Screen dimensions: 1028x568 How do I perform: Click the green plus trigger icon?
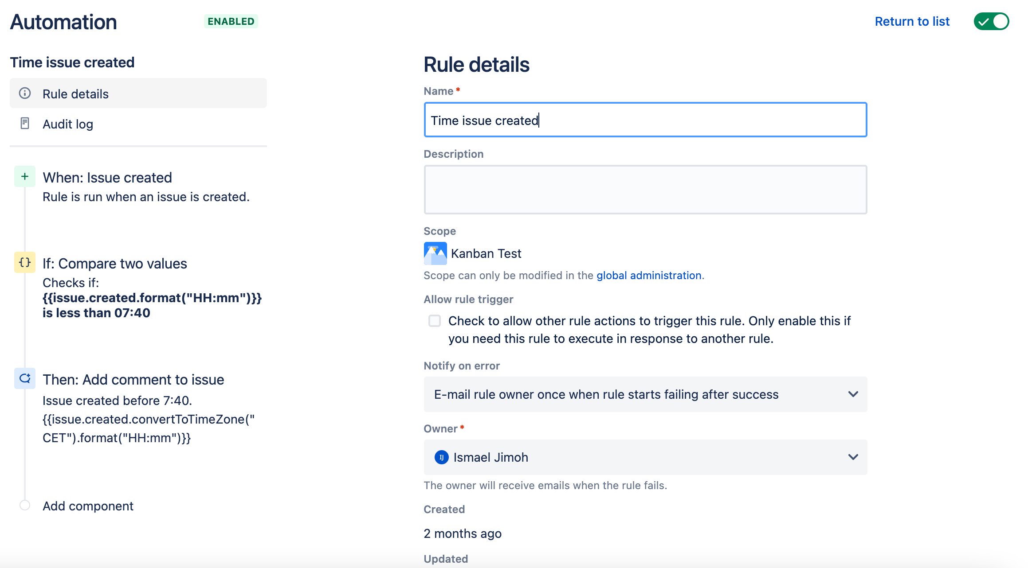tap(25, 176)
